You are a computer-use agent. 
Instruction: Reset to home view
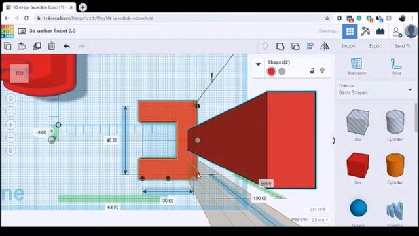[x=11, y=99]
